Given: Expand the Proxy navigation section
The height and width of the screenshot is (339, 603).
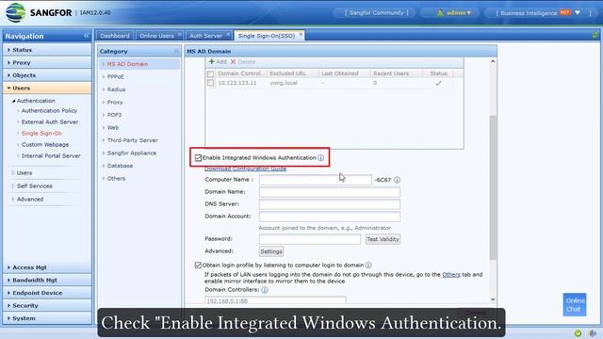Looking at the screenshot, I should (47, 63).
